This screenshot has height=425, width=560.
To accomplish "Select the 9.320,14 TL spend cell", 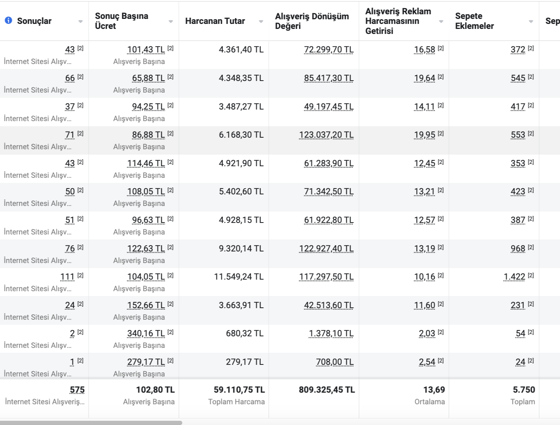I will point(241,248).
